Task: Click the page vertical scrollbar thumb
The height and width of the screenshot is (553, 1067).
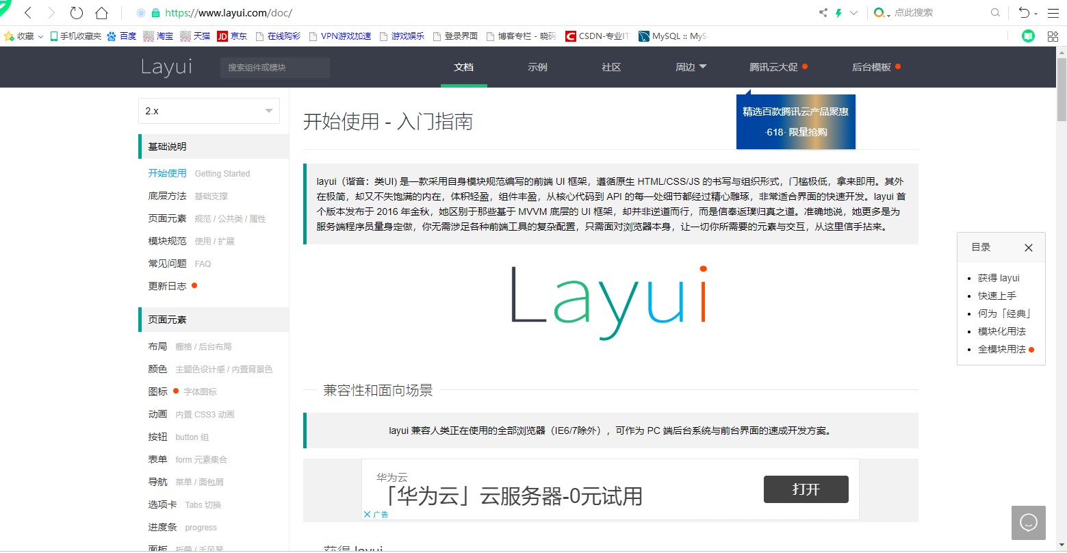Action: (1062, 90)
